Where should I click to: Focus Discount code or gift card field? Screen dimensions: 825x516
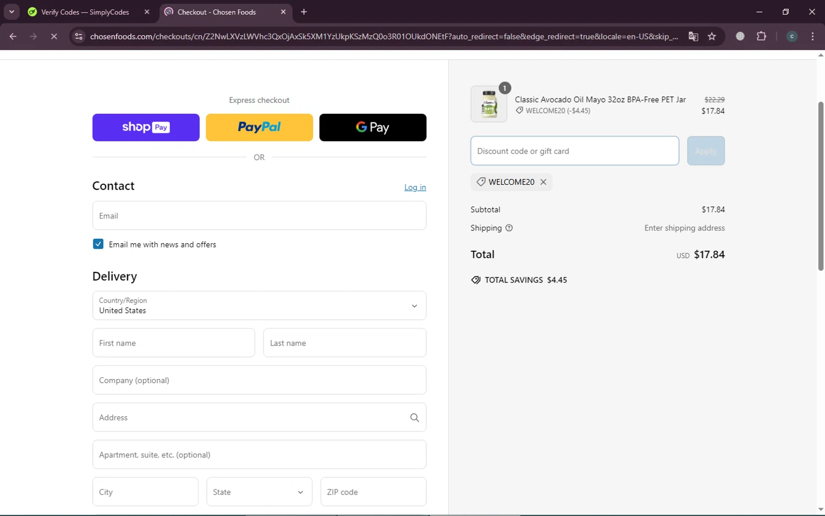click(x=575, y=151)
